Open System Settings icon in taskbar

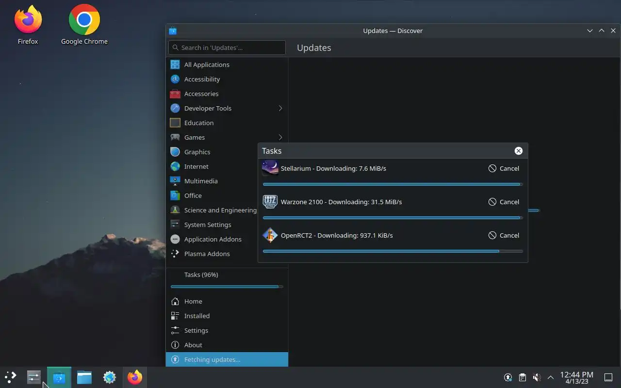pos(33,377)
